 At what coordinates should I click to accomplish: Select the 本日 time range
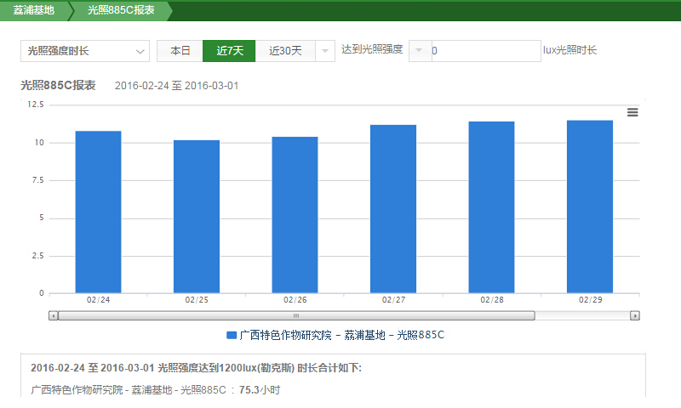(x=180, y=51)
